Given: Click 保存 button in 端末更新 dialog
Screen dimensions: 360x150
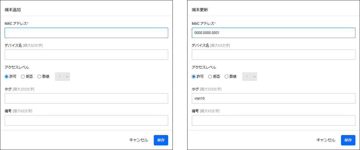Looking at the screenshot, I should pos(348,140).
